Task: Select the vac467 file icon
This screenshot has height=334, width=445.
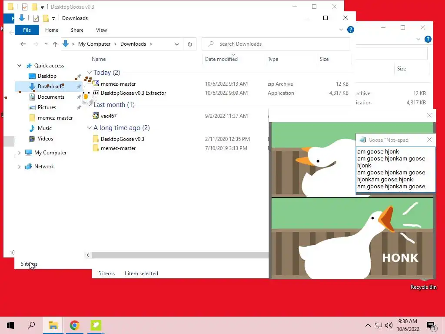Action: click(x=96, y=116)
